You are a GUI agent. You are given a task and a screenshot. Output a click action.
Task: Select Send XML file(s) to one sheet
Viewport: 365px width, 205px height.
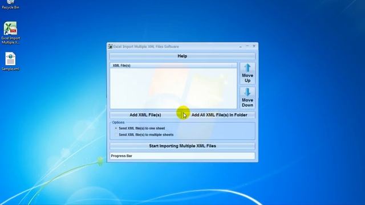[140, 128]
